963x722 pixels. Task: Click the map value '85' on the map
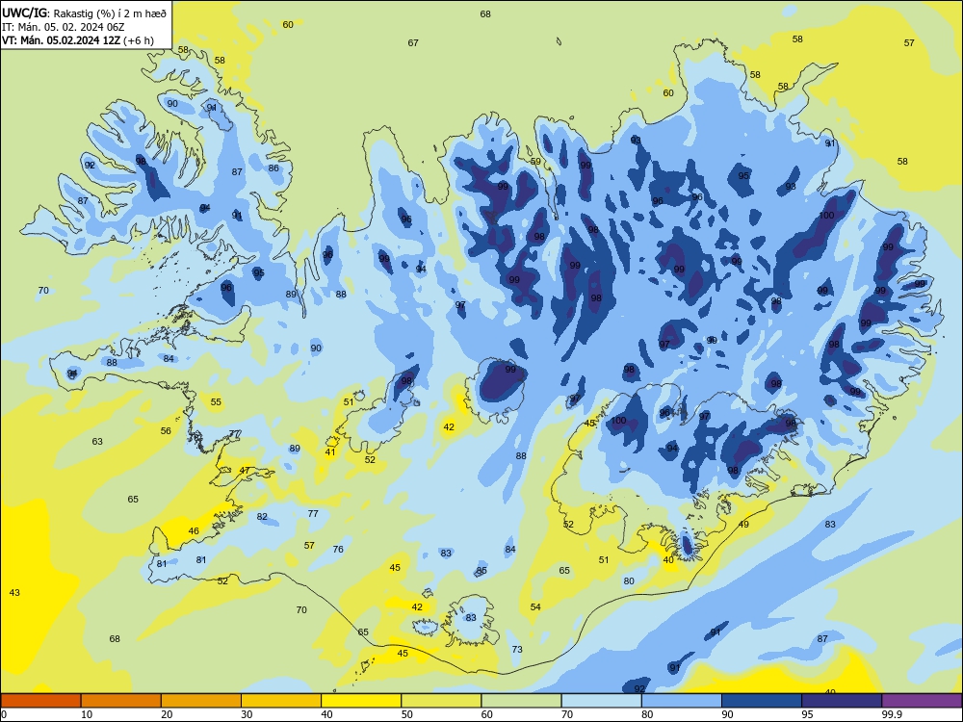click(482, 571)
